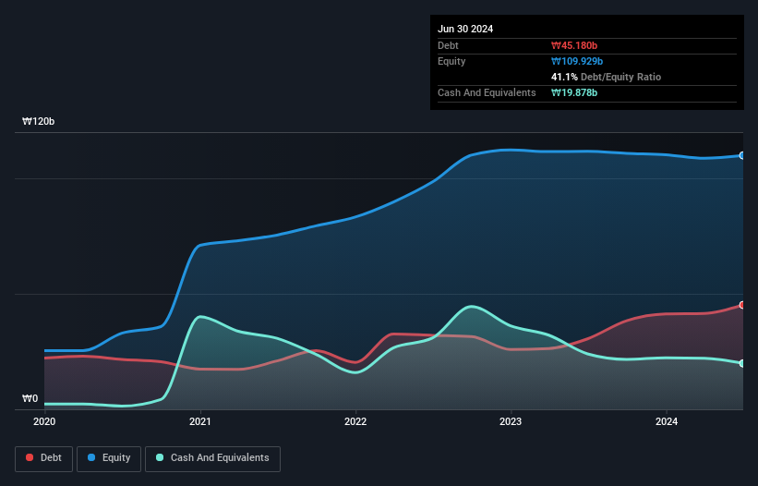The height and width of the screenshot is (486, 758).
Task: Select the 2020 x-axis label
Action: click(44, 421)
